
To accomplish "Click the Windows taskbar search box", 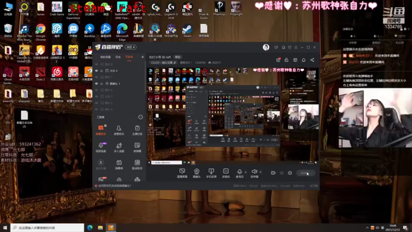I will pyautogui.click(x=47, y=227).
